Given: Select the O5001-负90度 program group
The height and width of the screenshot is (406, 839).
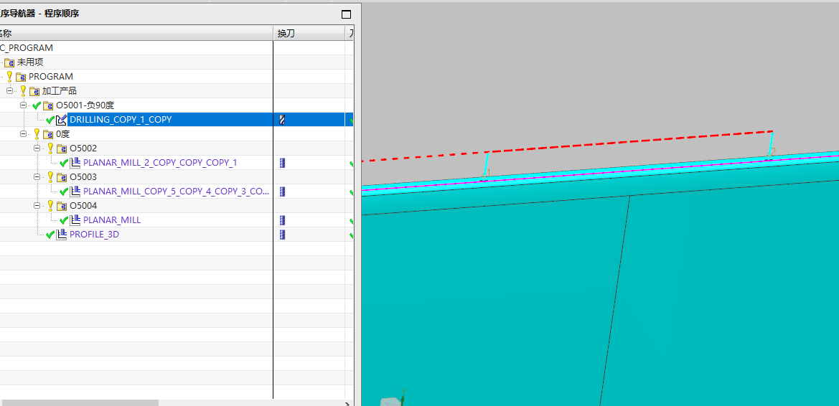Looking at the screenshot, I should click(85, 105).
